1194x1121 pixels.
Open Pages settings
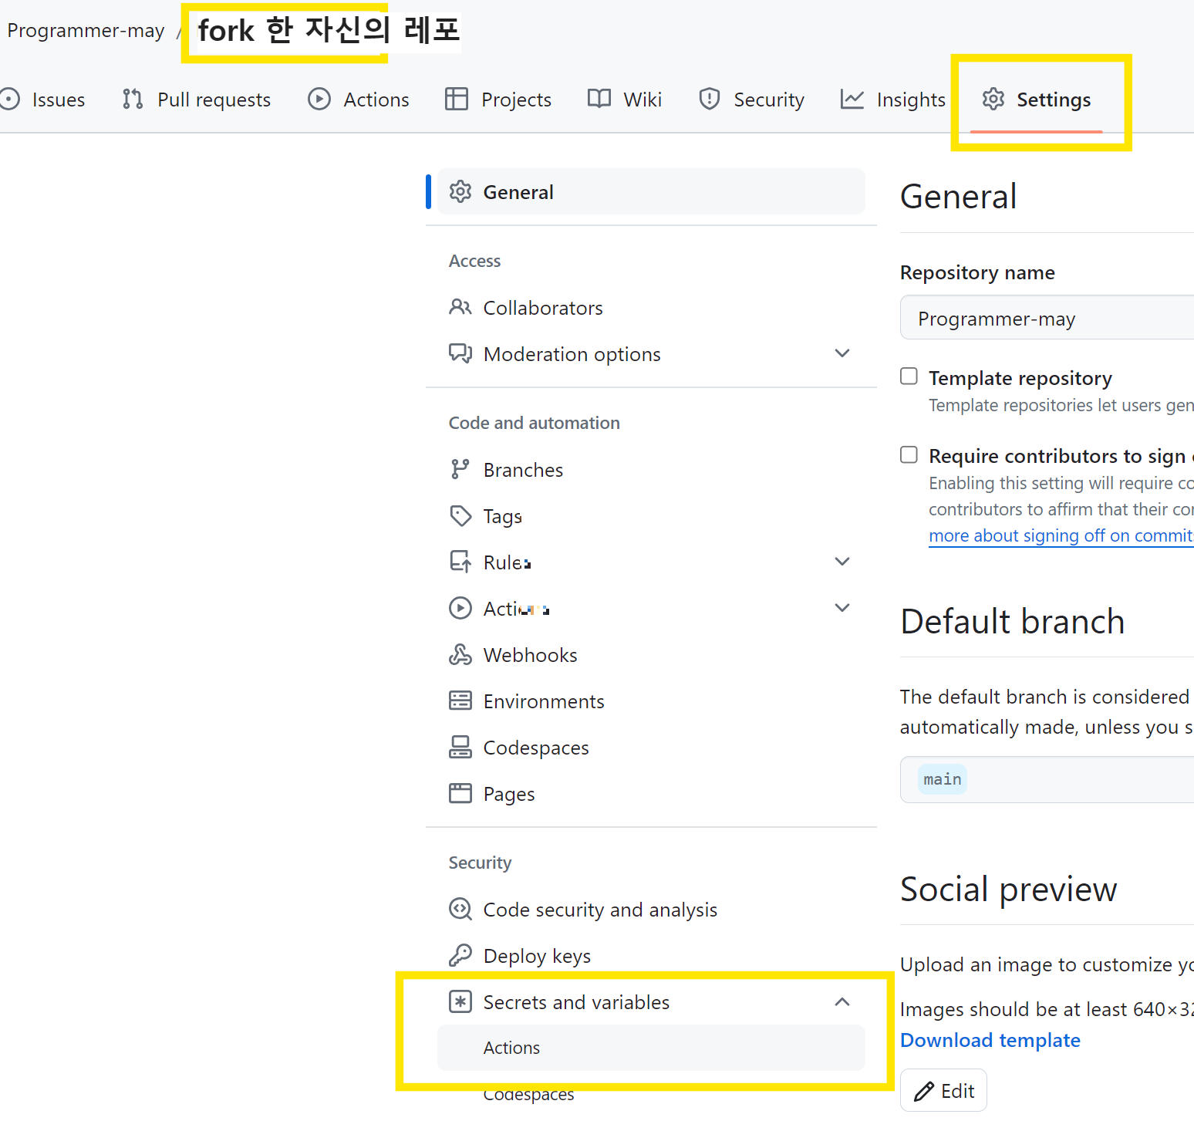[x=651, y=793]
